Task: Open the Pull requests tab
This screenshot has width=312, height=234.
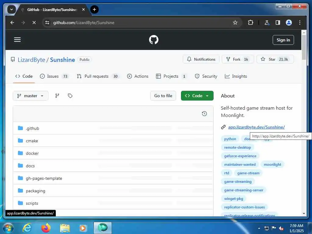Action: 98,76
